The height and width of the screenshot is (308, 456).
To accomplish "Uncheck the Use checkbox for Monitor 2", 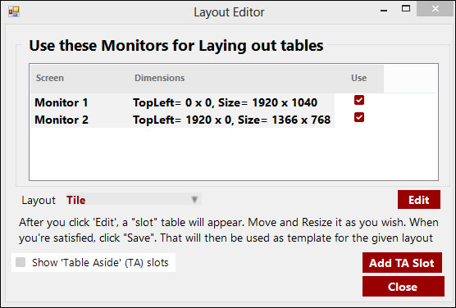I will (x=359, y=117).
